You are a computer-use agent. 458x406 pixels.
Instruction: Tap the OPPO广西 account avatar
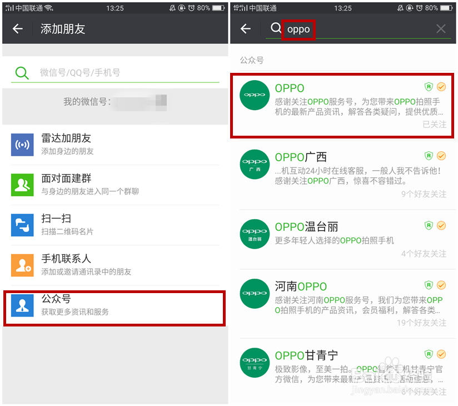coord(255,164)
